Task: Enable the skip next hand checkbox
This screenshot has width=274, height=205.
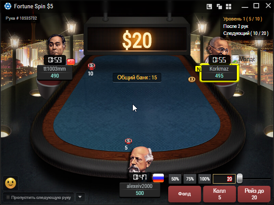Action: click(x=8, y=197)
